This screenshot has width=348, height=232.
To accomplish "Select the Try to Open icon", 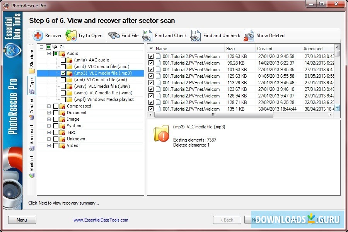I will click(70, 35).
